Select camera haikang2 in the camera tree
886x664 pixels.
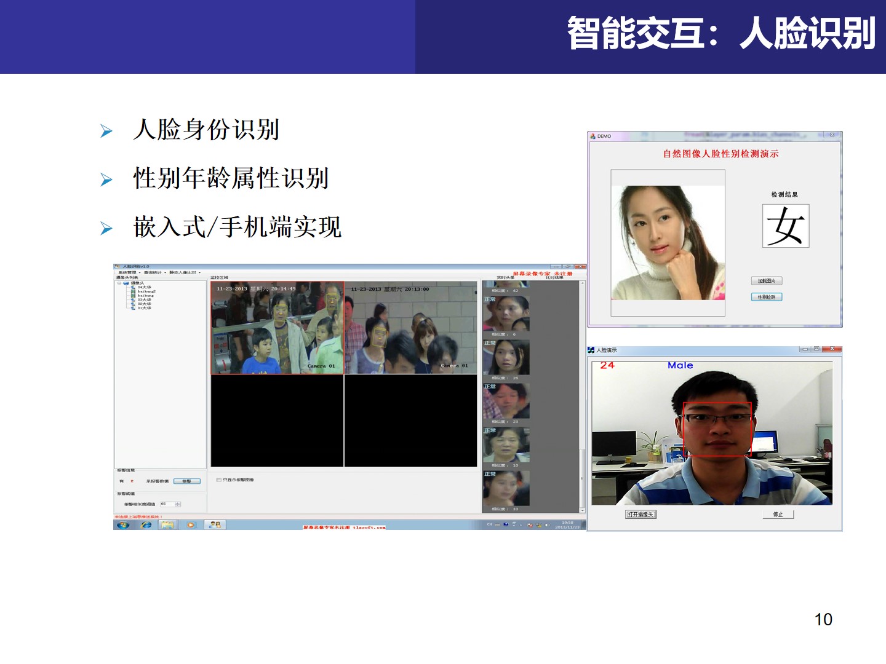point(147,291)
